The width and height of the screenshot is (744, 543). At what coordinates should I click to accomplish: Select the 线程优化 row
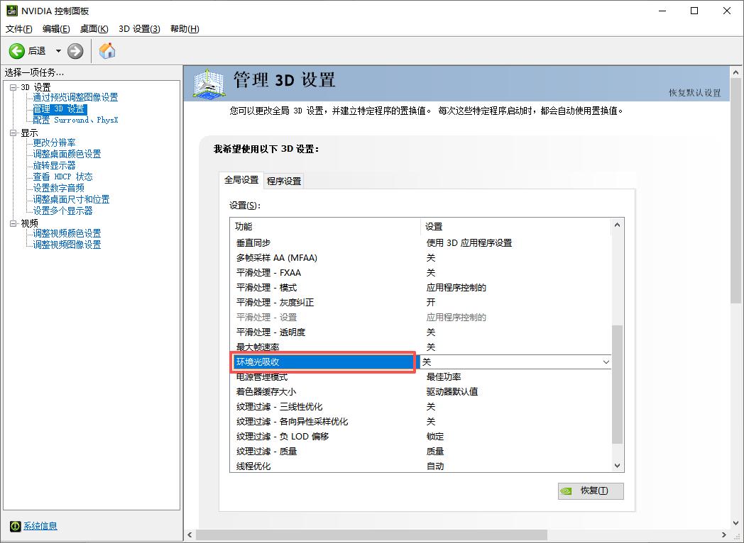(x=420, y=466)
